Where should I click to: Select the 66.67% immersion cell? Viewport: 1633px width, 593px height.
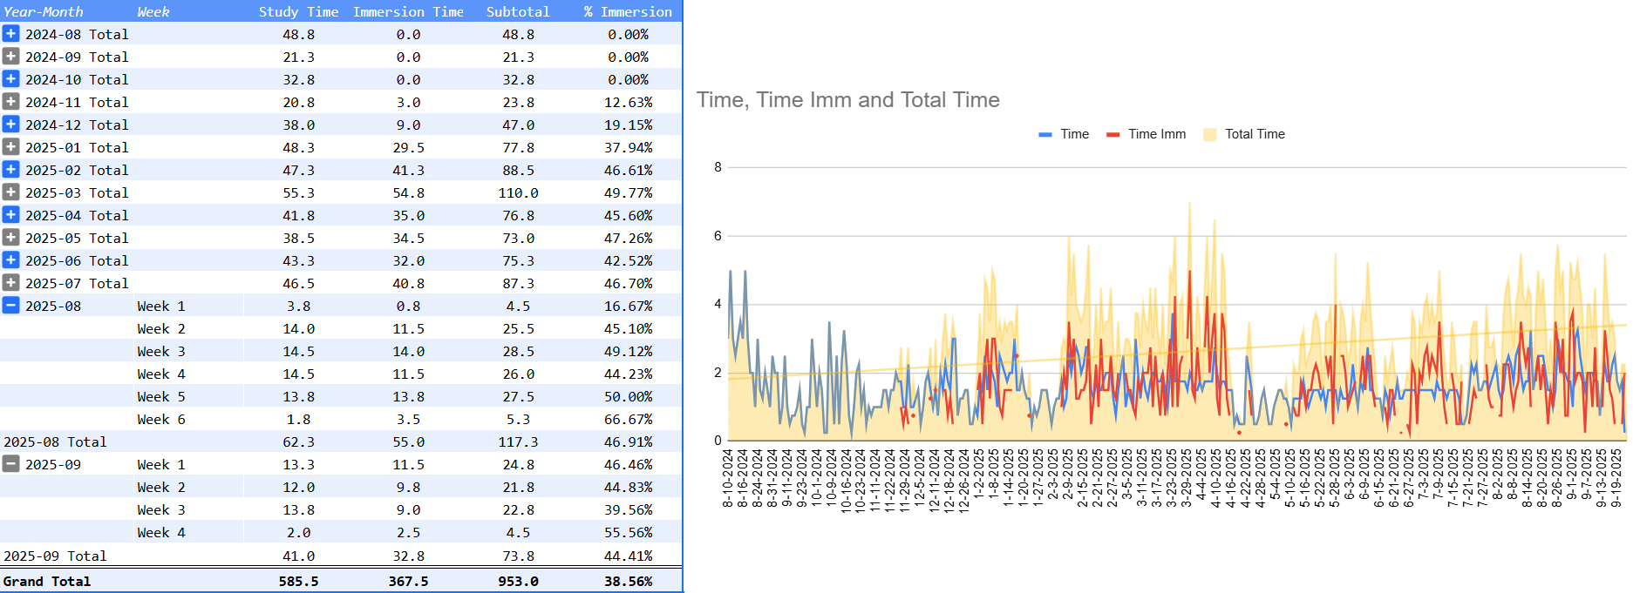pyautogui.click(x=628, y=419)
